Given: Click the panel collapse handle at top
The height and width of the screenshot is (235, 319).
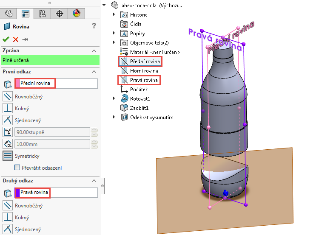Looking at the screenshot, I should click(50, 3).
